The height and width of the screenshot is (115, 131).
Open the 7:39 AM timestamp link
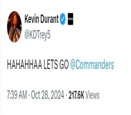(17, 95)
